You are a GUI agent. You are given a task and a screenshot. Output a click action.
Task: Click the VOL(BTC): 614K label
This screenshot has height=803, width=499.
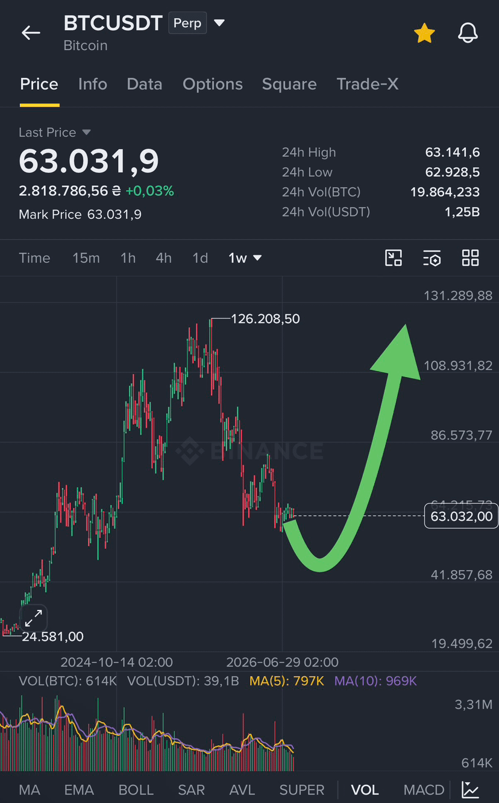pyautogui.click(x=68, y=681)
